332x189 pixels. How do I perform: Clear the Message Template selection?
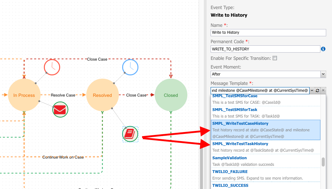click(x=323, y=90)
